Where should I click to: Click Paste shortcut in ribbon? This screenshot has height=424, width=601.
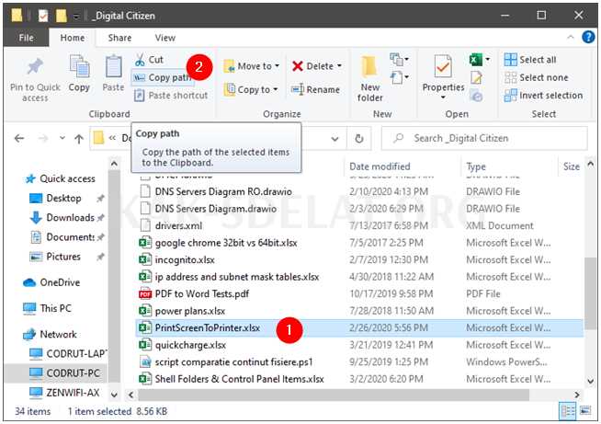tap(171, 95)
